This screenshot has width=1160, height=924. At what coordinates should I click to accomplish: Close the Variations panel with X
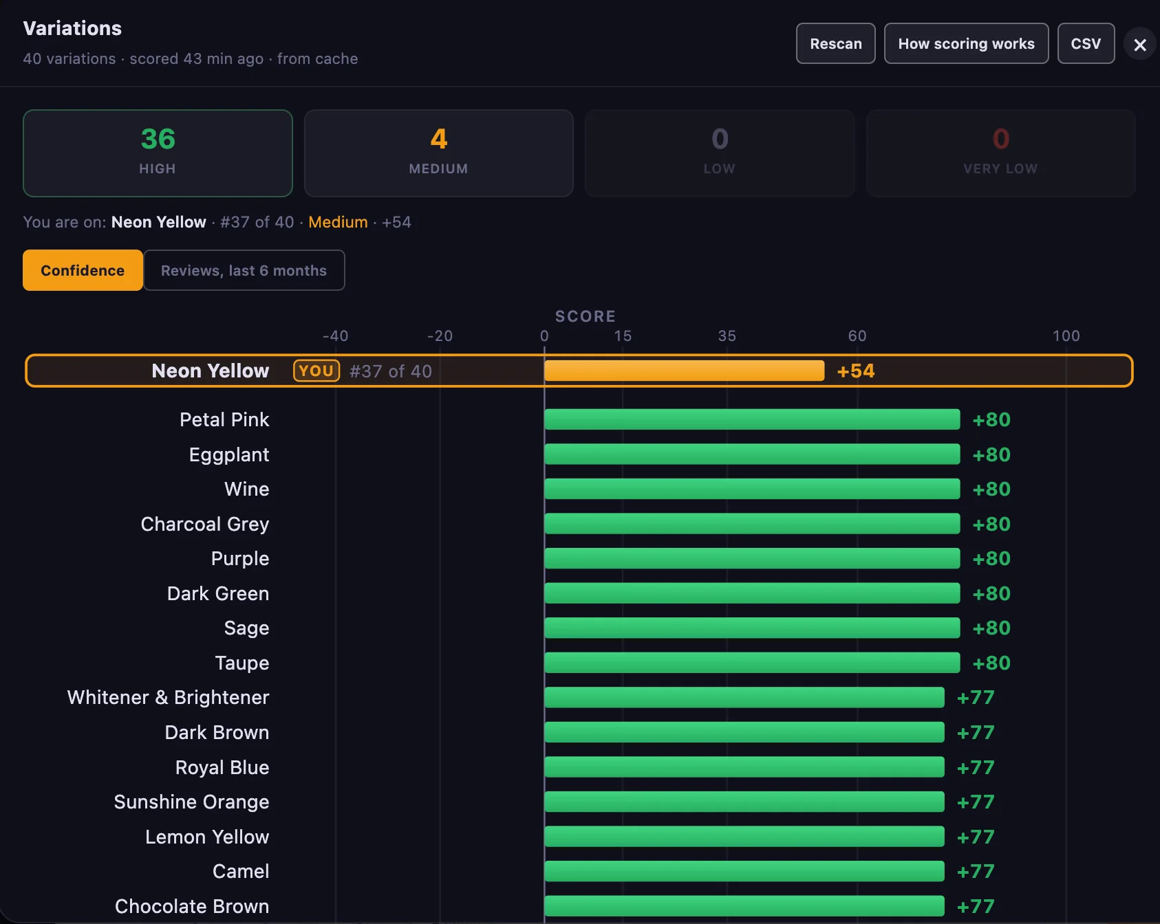click(x=1139, y=44)
